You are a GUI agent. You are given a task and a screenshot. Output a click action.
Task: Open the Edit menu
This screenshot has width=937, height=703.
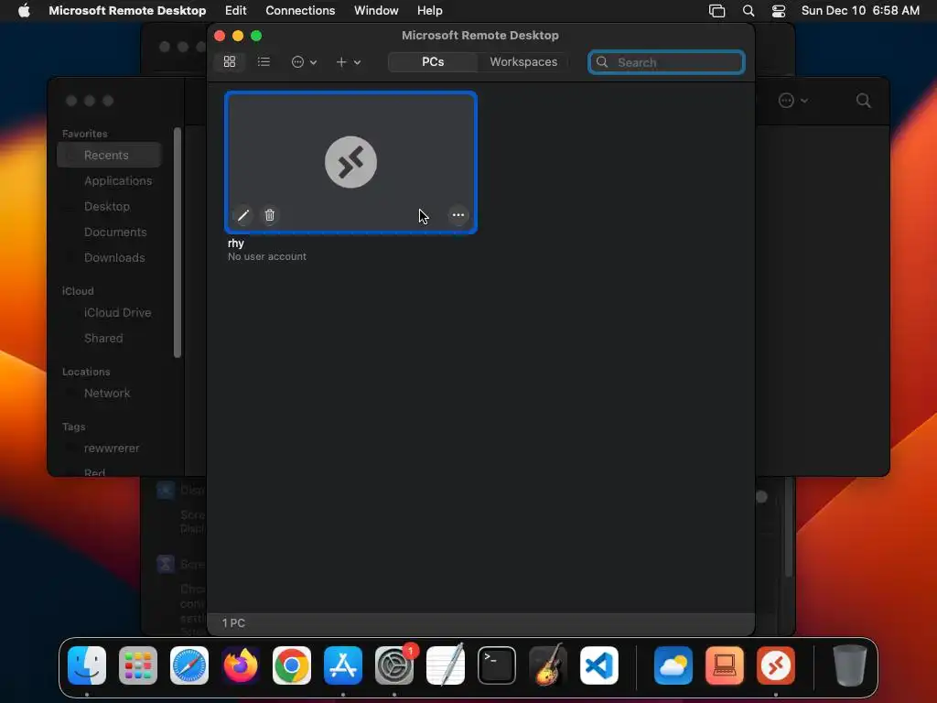click(235, 11)
